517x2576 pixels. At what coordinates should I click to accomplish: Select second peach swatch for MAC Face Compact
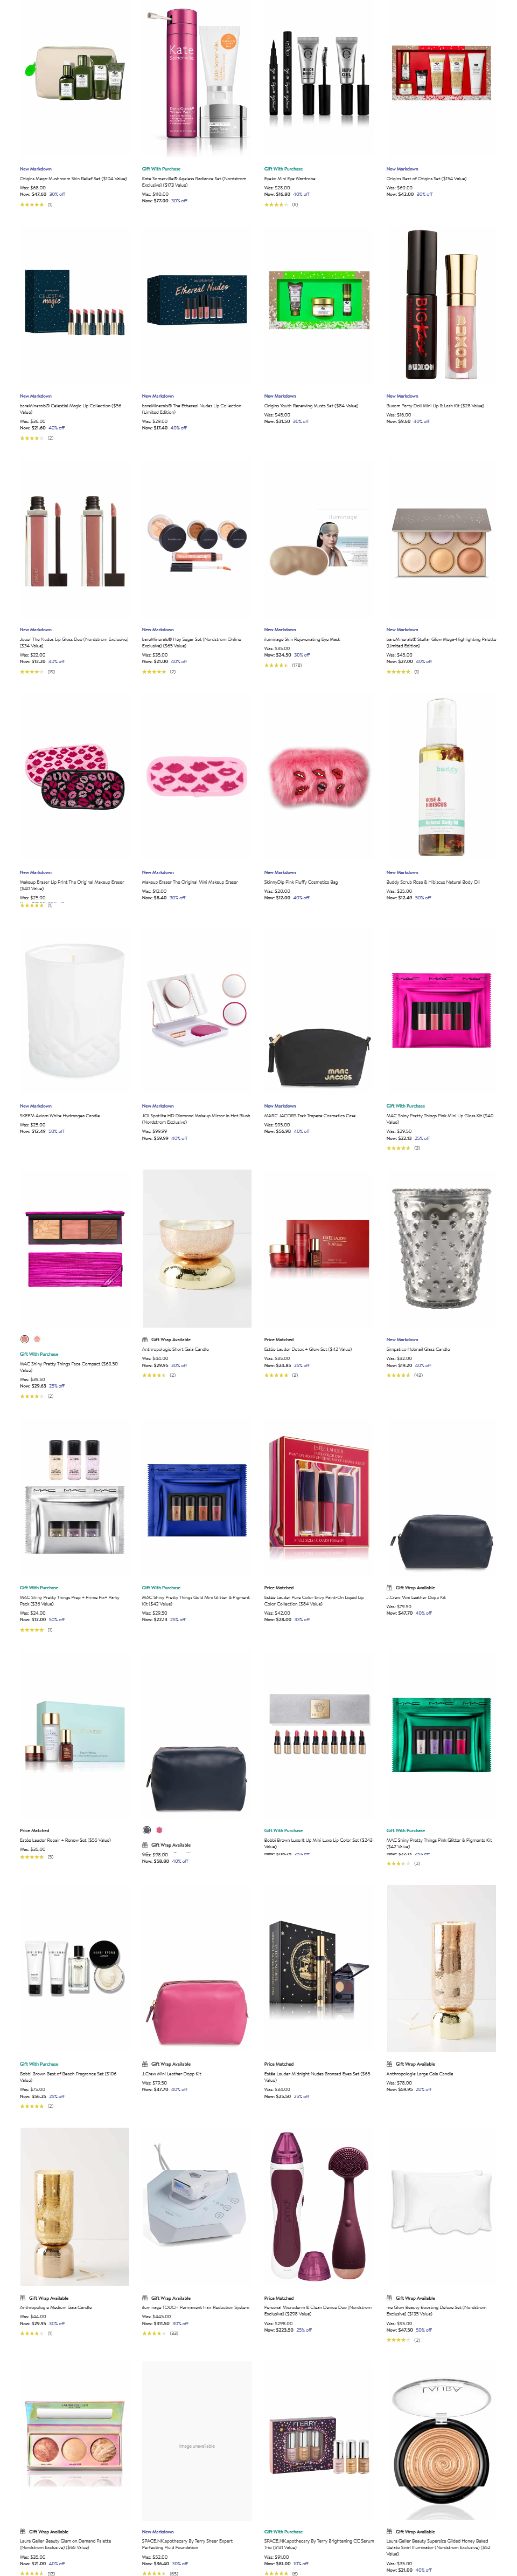(37, 1339)
